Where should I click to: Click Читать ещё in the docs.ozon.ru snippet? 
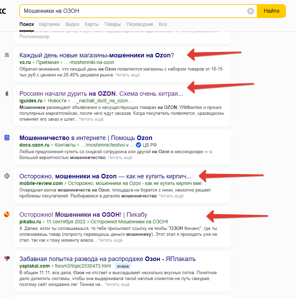point(120,158)
